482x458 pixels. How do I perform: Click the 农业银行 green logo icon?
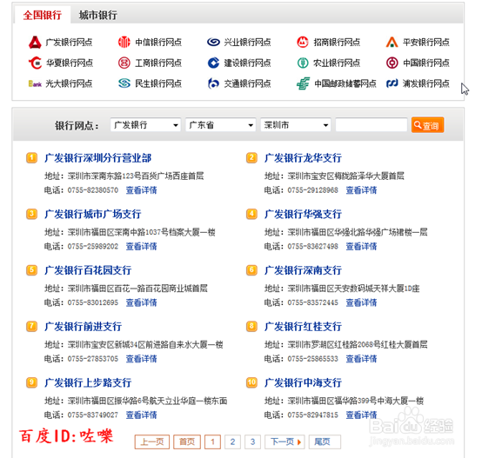tap(303, 63)
